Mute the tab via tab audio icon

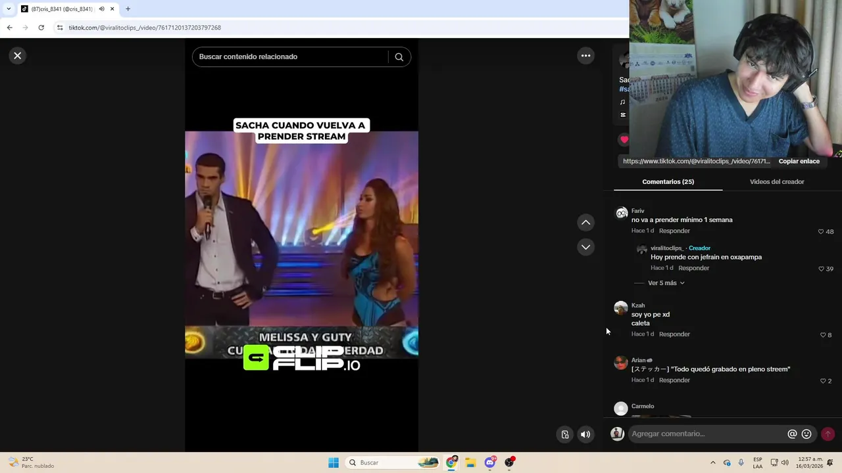(101, 9)
